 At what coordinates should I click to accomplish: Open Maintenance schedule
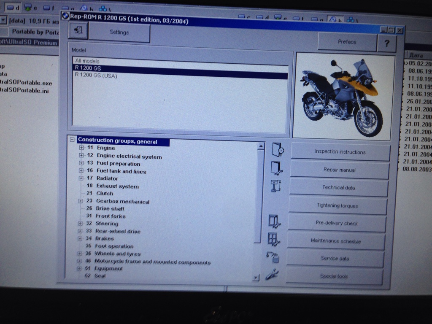coord(336,241)
